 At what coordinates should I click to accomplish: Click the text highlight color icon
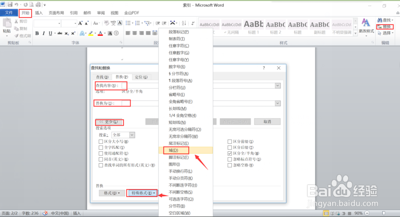(90, 34)
